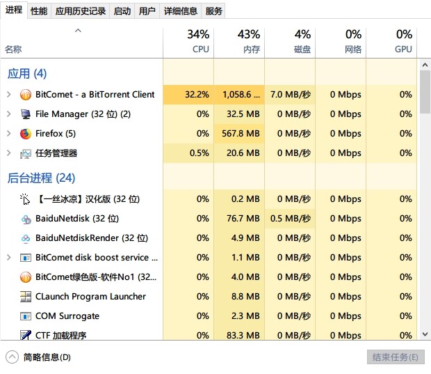This screenshot has height=374, width=431.
Task: Expand the BitComet BitTorrent Client row
Action: [9, 95]
